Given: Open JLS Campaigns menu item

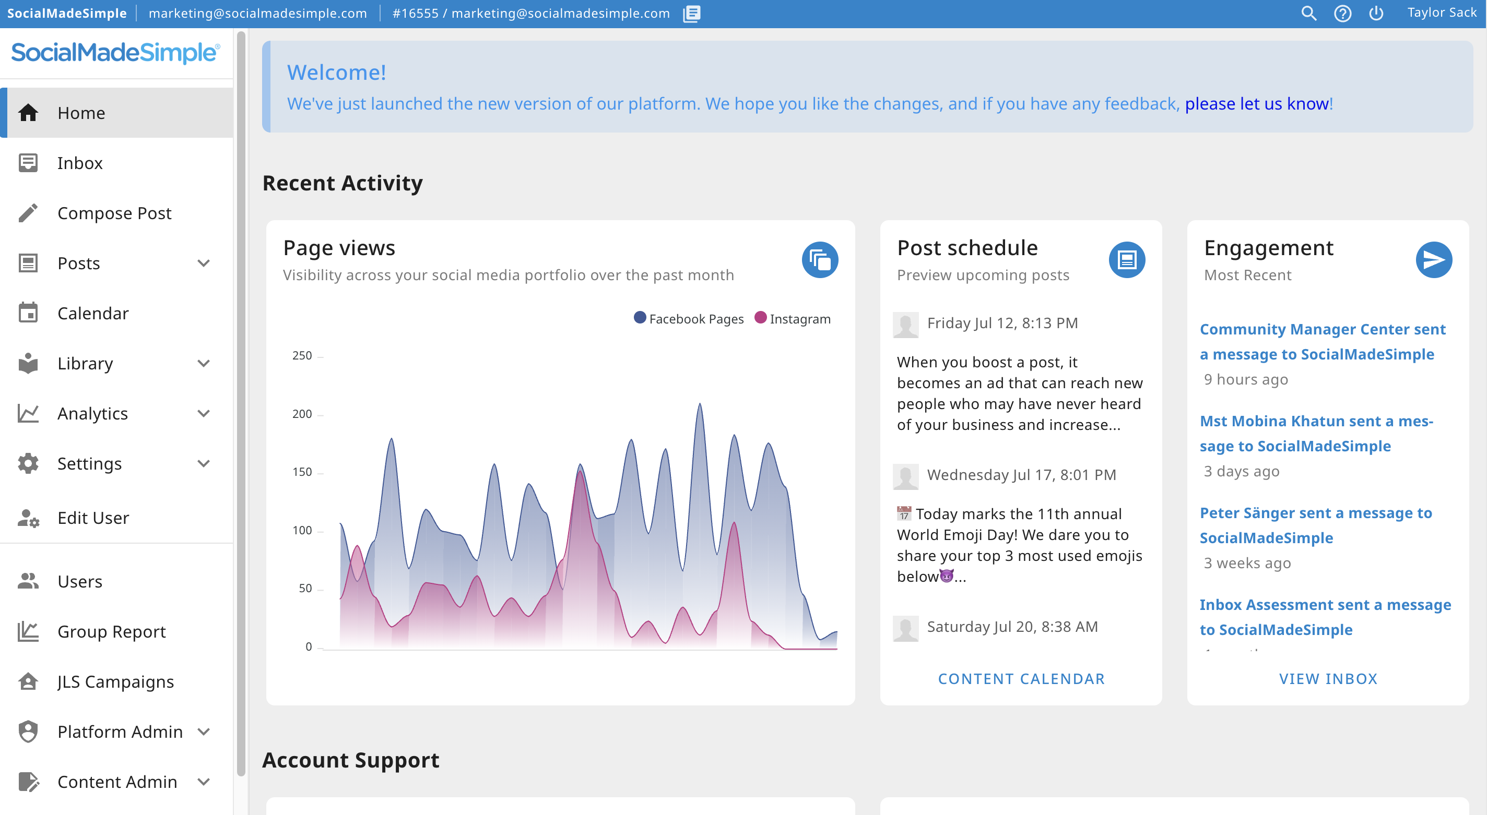Looking at the screenshot, I should tap(117, 682).
